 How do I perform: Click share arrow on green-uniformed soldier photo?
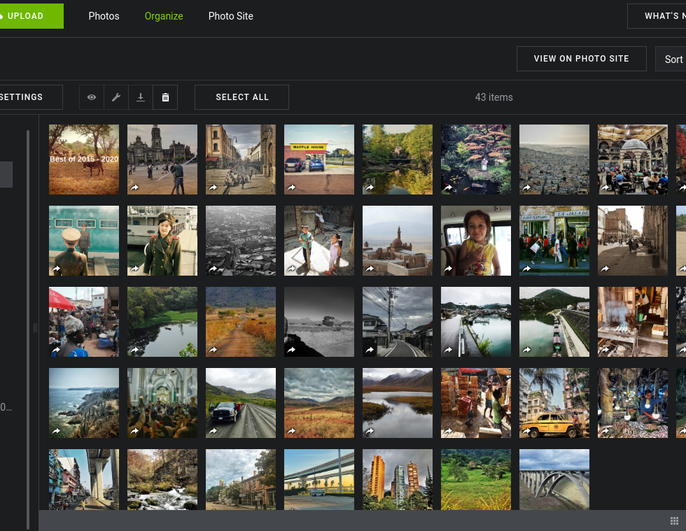(134, 269)
